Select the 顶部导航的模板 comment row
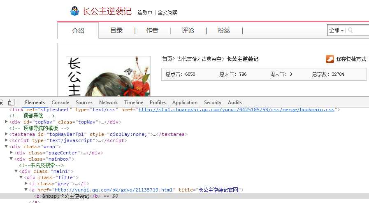 click(x=39, y=128)
